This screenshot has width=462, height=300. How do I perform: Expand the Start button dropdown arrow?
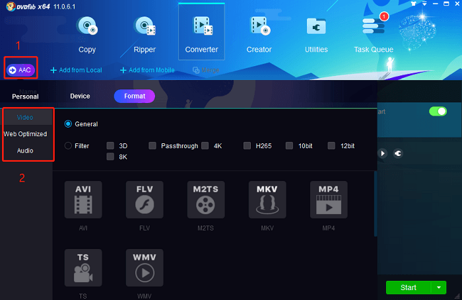(439, 287)
